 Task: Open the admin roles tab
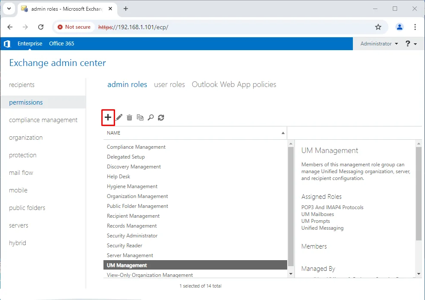click(127, 84)
